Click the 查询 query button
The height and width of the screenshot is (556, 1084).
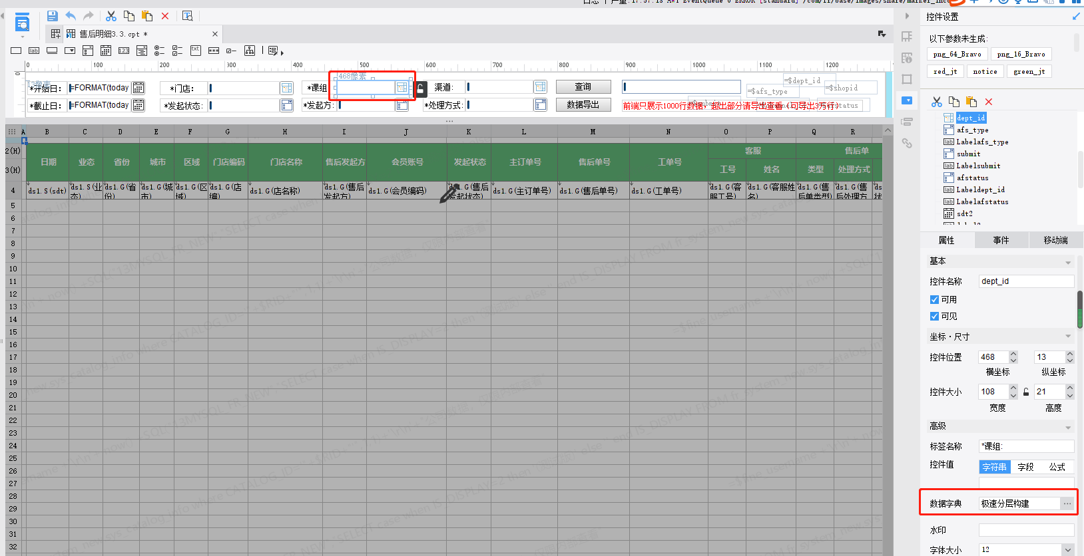coord(583,87)
